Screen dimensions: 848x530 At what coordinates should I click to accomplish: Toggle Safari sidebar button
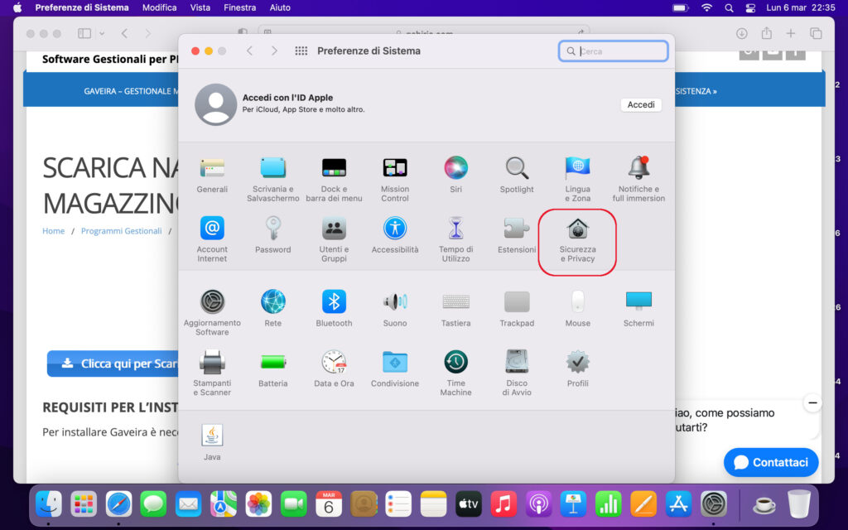84,33
